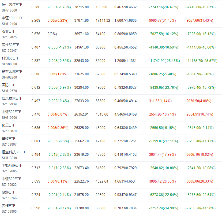Open the 养殖ETF fund name

(x=8, y=206)
